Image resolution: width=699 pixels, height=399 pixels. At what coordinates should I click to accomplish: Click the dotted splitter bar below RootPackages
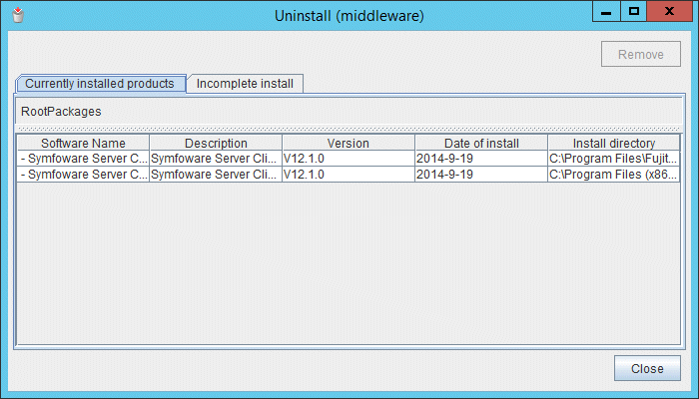click(349, 129)
